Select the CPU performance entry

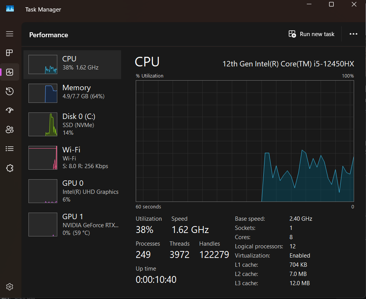[x=72, y=64]
